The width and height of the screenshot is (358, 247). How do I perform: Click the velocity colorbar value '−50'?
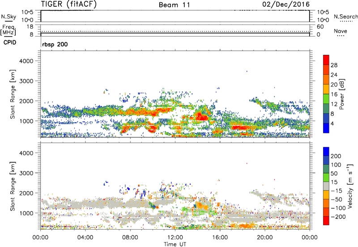coord(337,200)
